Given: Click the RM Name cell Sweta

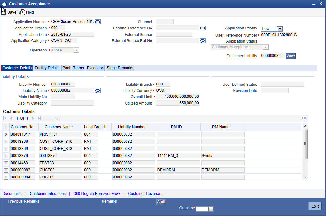Looking at the screenshot, I should [223, 156].
